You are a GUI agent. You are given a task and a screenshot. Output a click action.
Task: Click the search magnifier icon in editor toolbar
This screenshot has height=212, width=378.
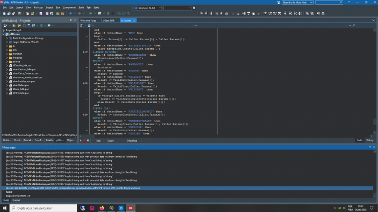pyautogui.click(x=354, y=26)
